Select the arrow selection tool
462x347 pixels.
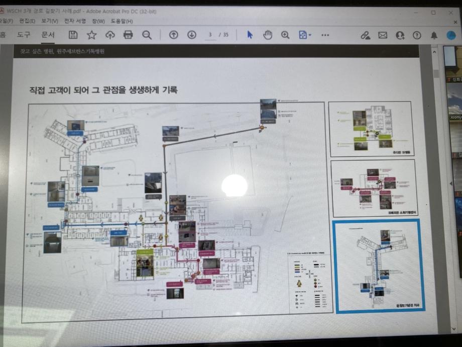(250, 35)
